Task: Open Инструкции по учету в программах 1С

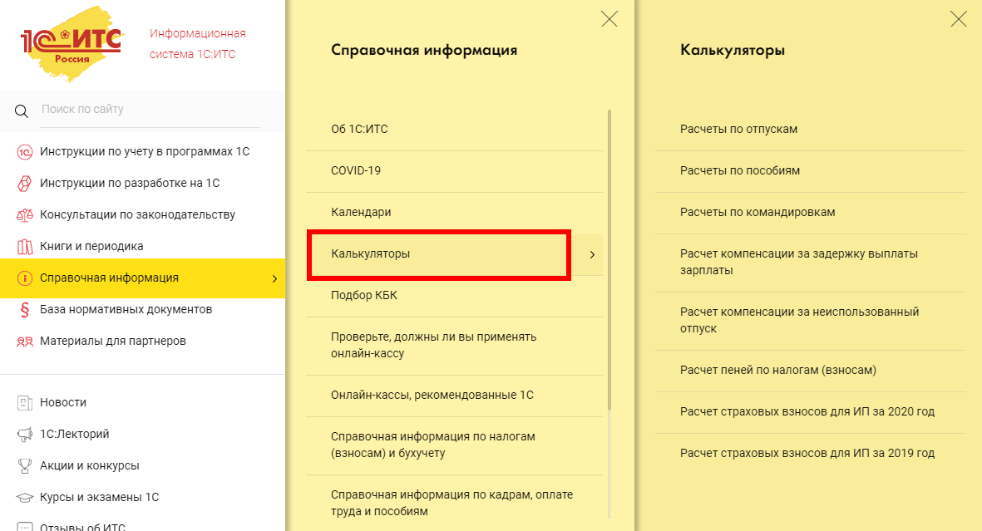Action: [143, 151]
